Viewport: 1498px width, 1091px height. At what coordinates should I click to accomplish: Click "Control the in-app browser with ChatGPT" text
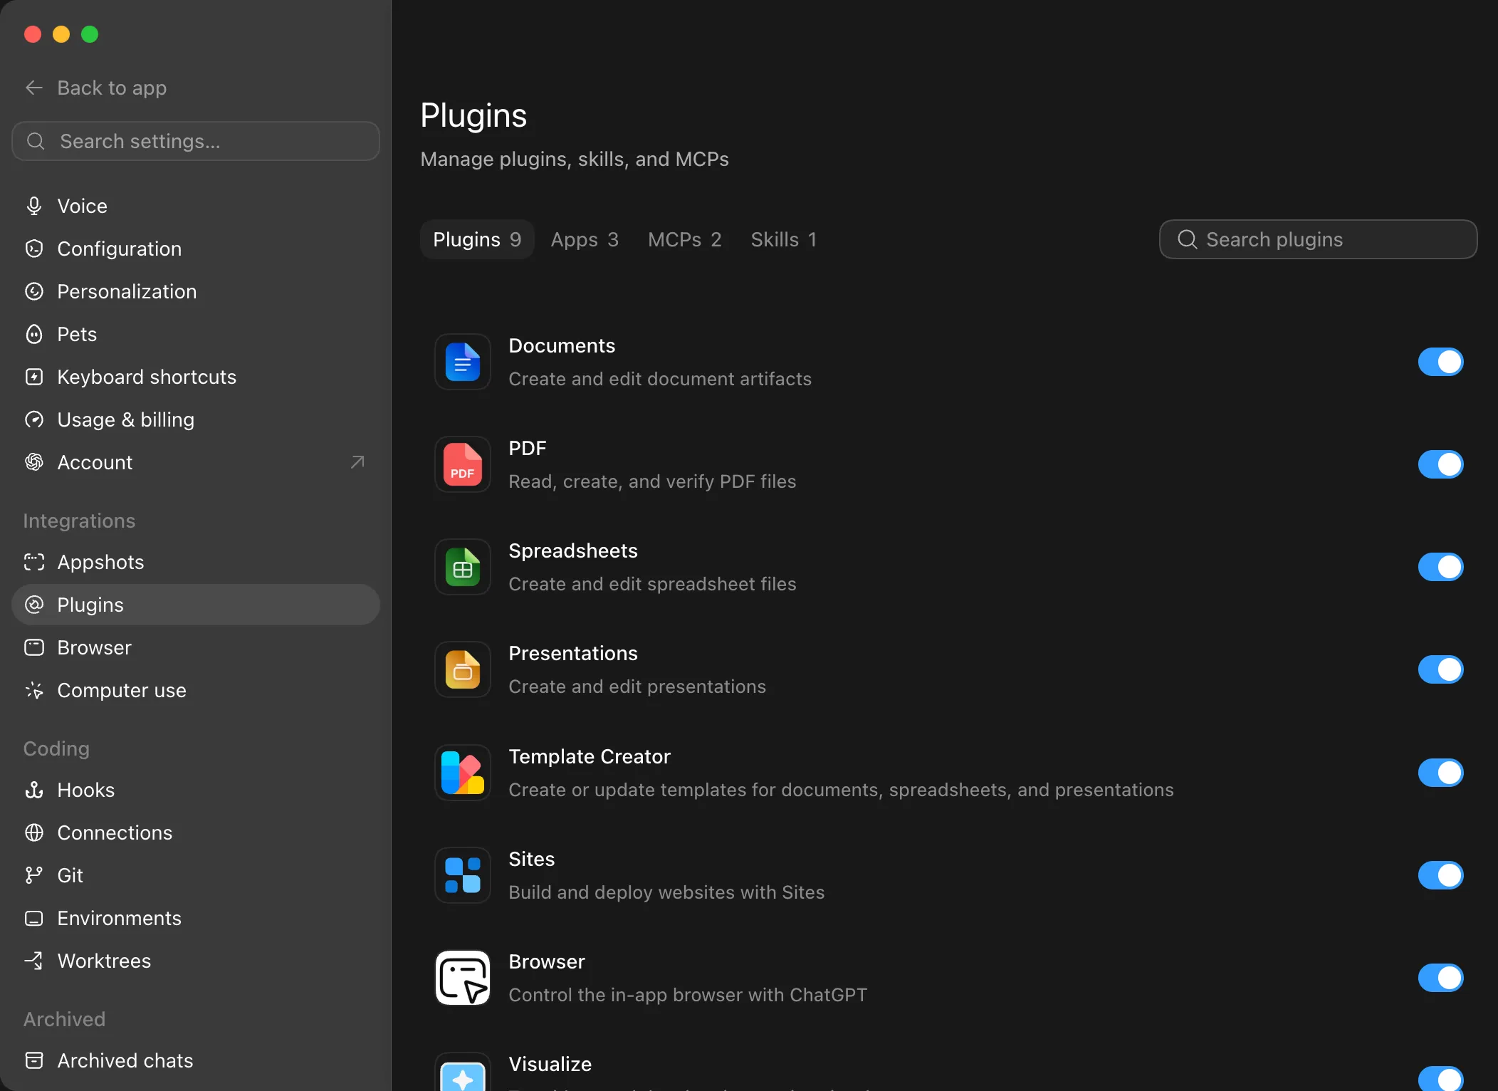pyautogui.click(x=688, y=995)
